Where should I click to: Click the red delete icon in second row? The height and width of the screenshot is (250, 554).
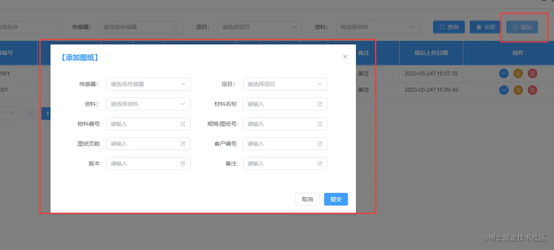[x=533, y=90]
